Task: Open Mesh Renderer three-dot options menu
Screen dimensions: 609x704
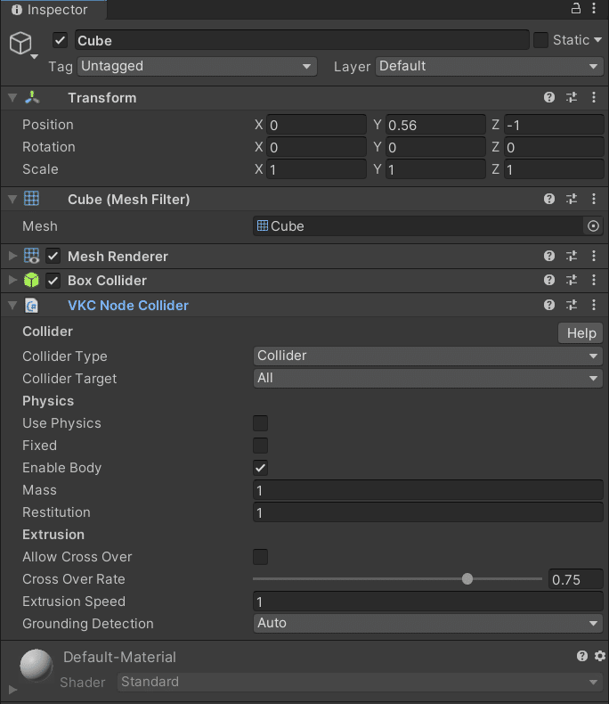Action: (x=594, y=257)
